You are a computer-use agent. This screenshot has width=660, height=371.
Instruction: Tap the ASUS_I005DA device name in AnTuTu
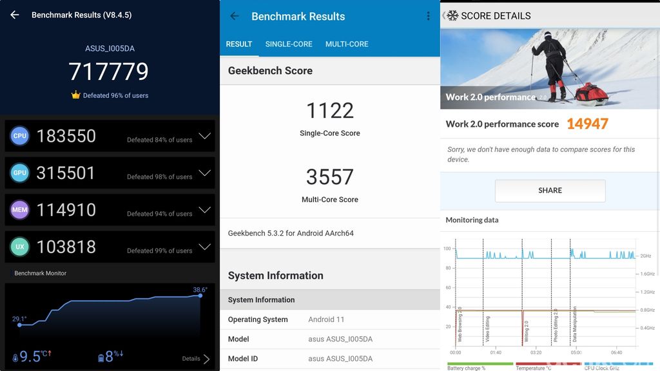(110, 48)
